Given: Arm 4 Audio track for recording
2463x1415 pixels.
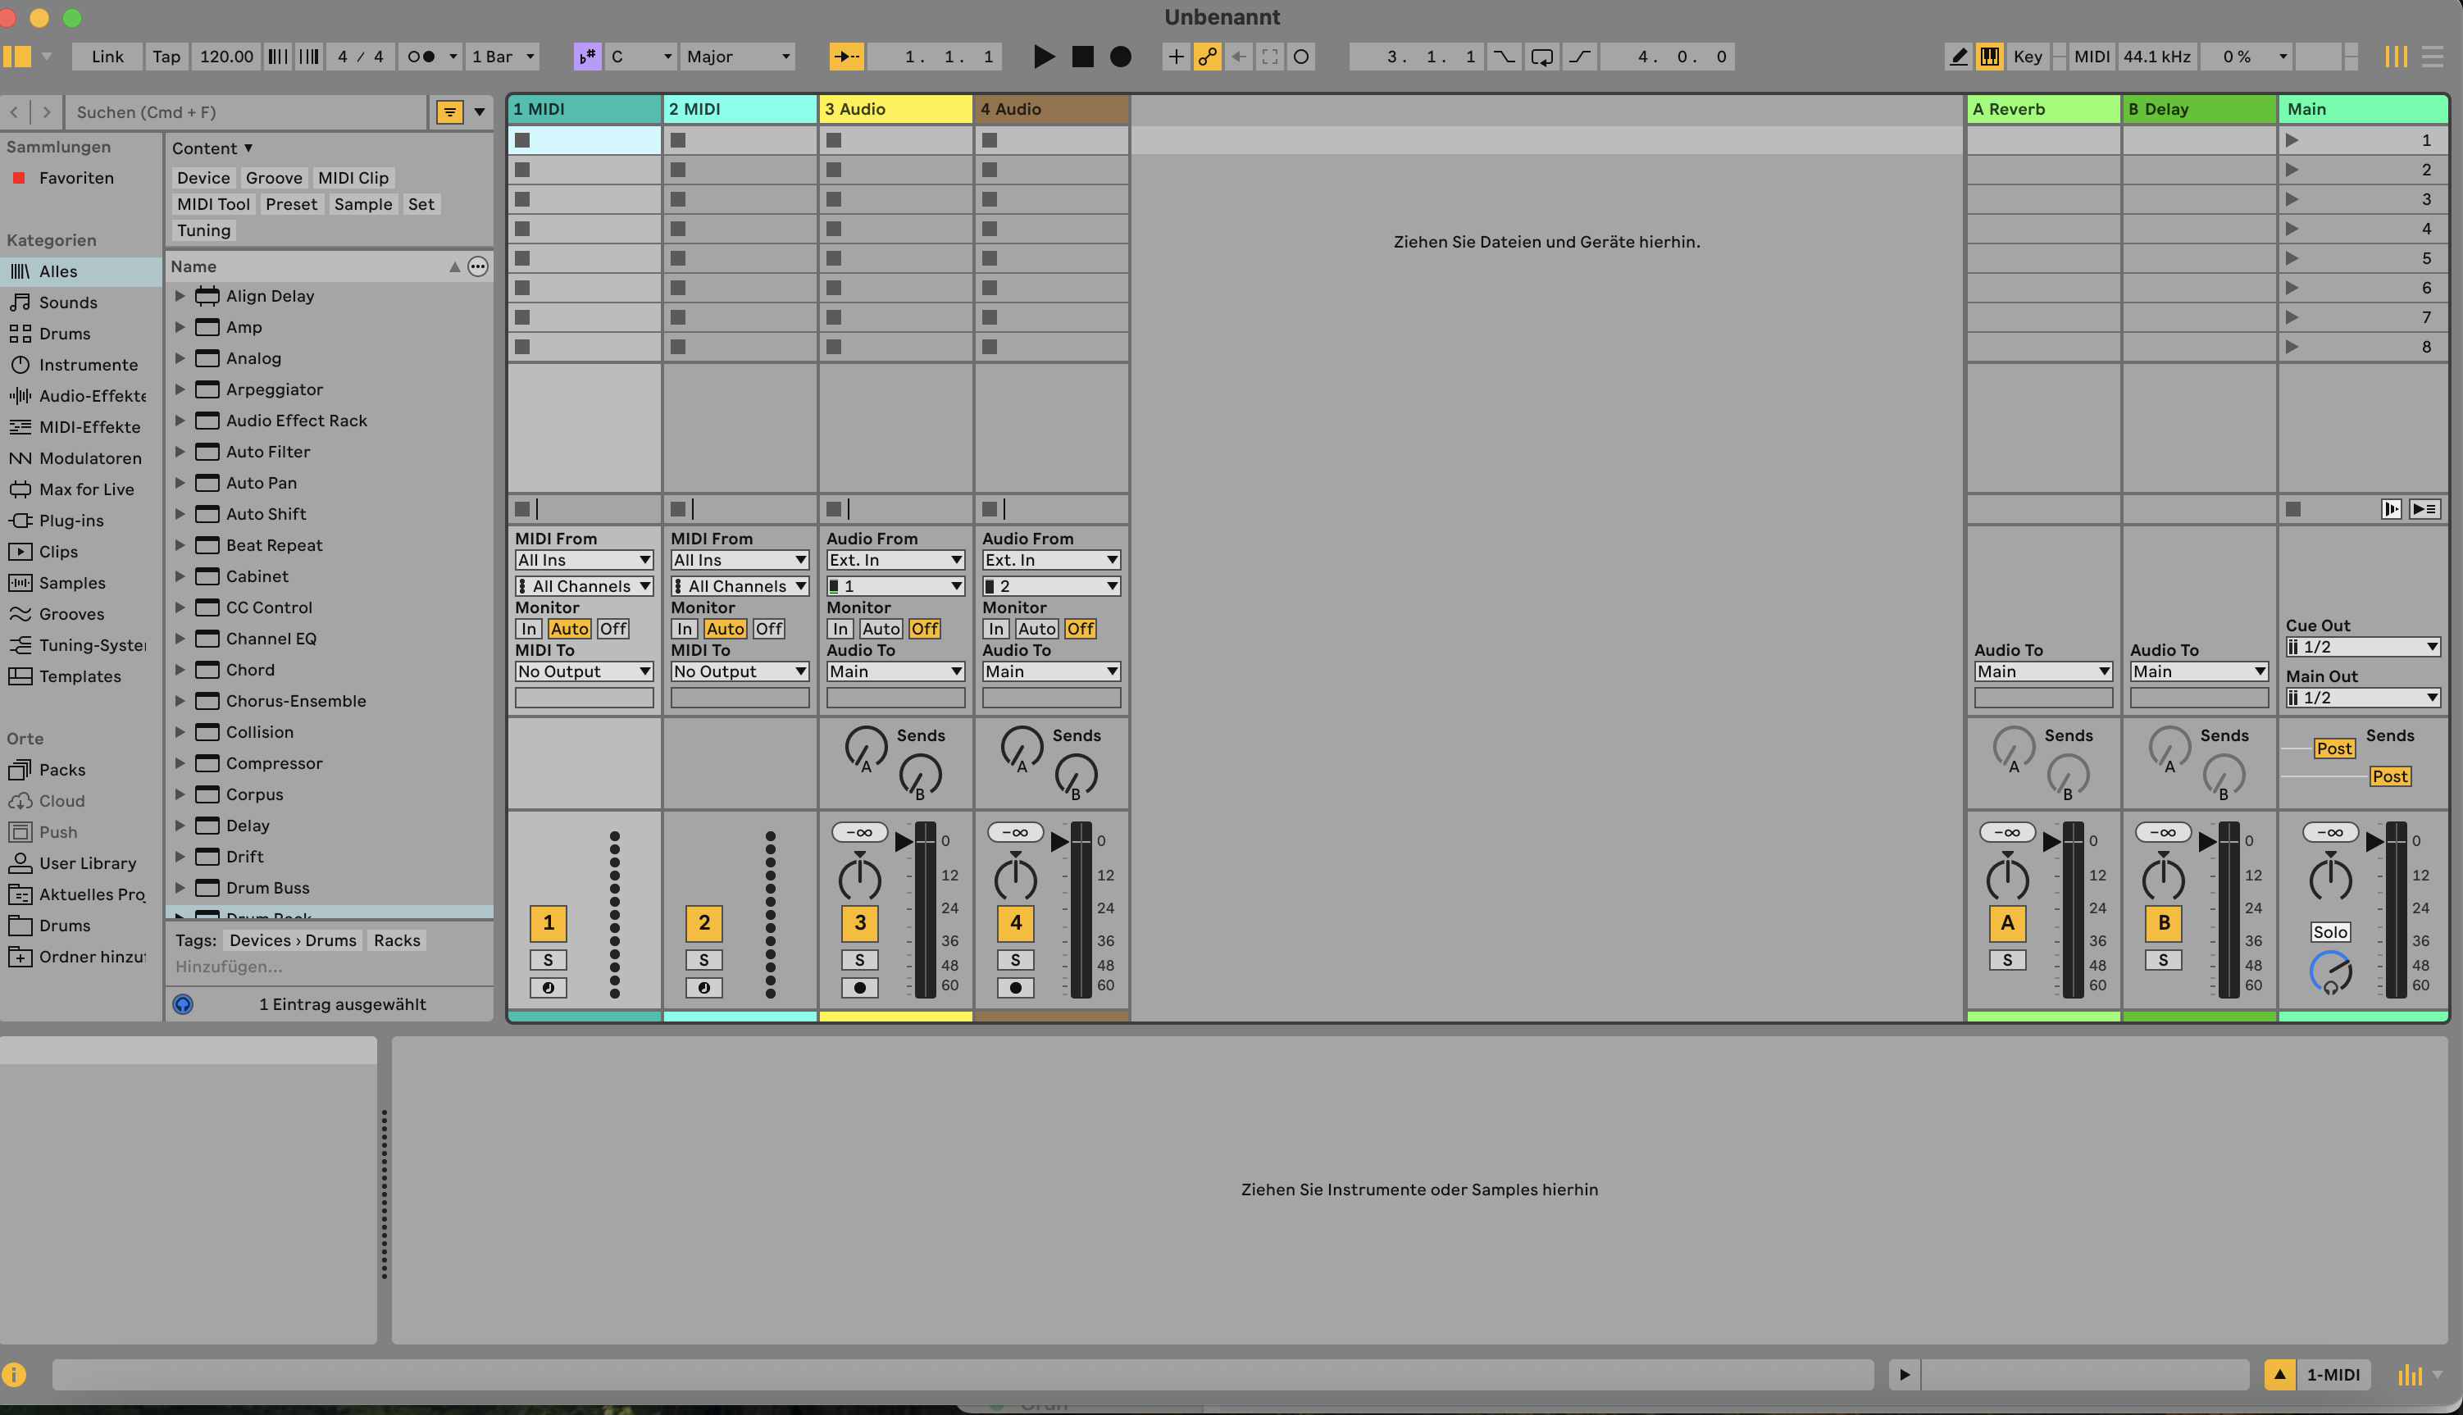Looking at the screenshot, I should click(x=1015, y=987).
